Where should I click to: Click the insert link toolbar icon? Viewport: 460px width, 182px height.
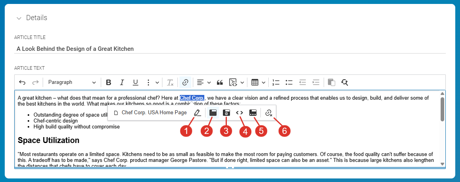tap(185, 82)
